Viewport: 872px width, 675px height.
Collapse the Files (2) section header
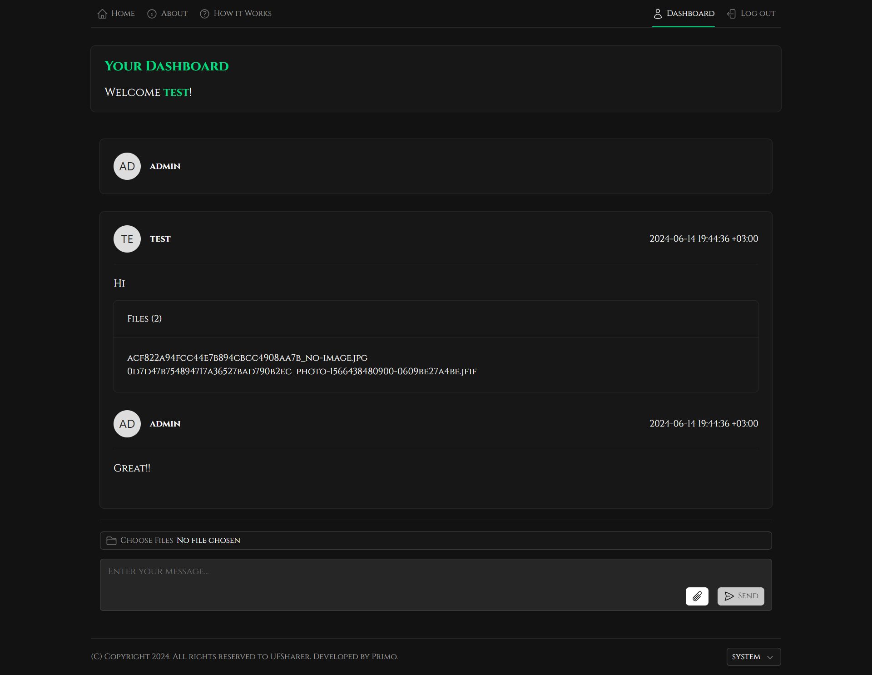(x=144, y=319)
